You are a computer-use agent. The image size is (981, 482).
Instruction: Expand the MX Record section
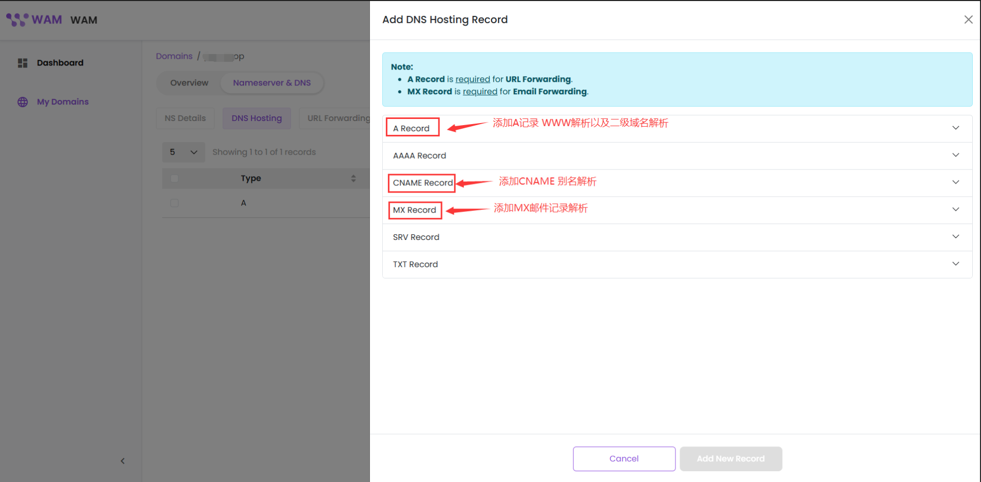pos(955,210)
